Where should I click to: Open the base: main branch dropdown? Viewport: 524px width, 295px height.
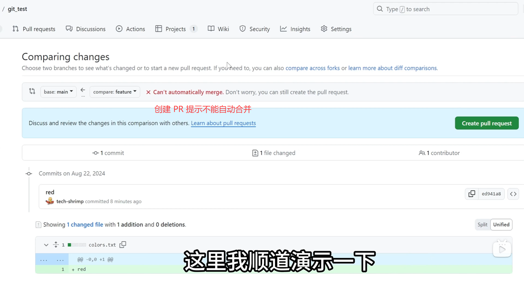click(x=58, y=92)
